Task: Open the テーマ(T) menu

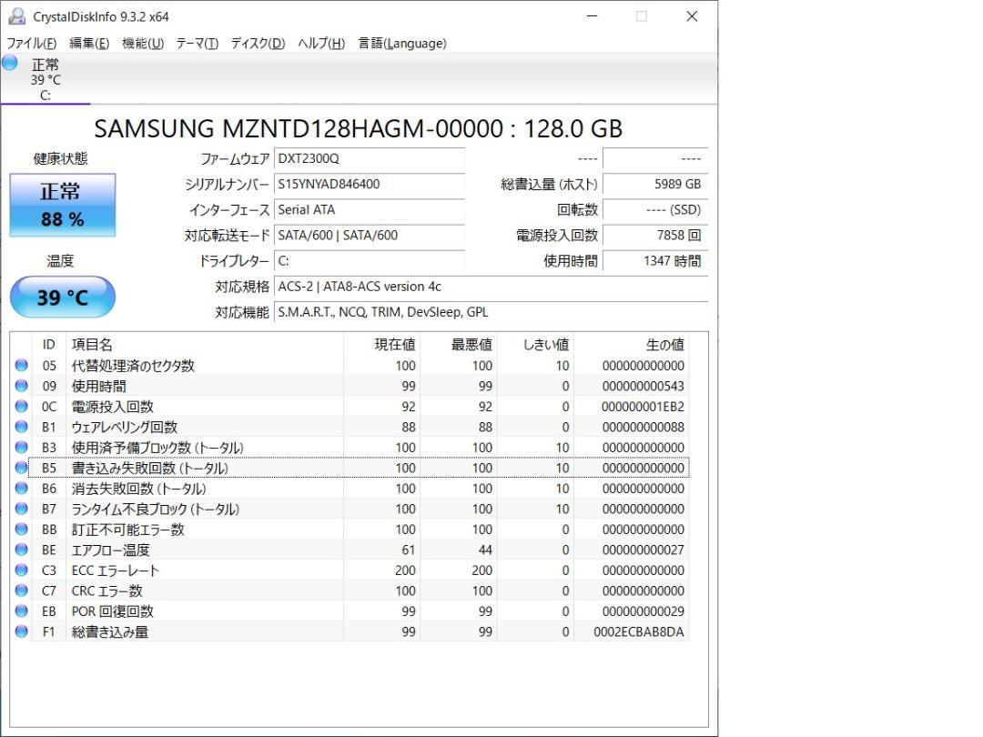Action: coord(197,44)
